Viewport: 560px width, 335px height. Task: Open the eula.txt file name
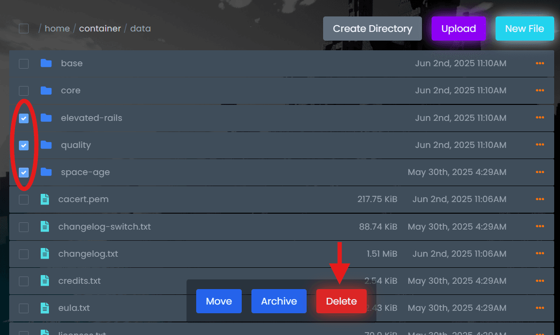(x=74, y=308)
